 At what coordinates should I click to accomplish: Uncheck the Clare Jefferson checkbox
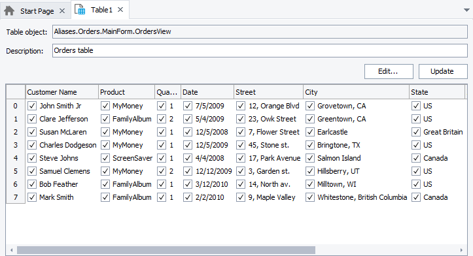click(32, 119)
